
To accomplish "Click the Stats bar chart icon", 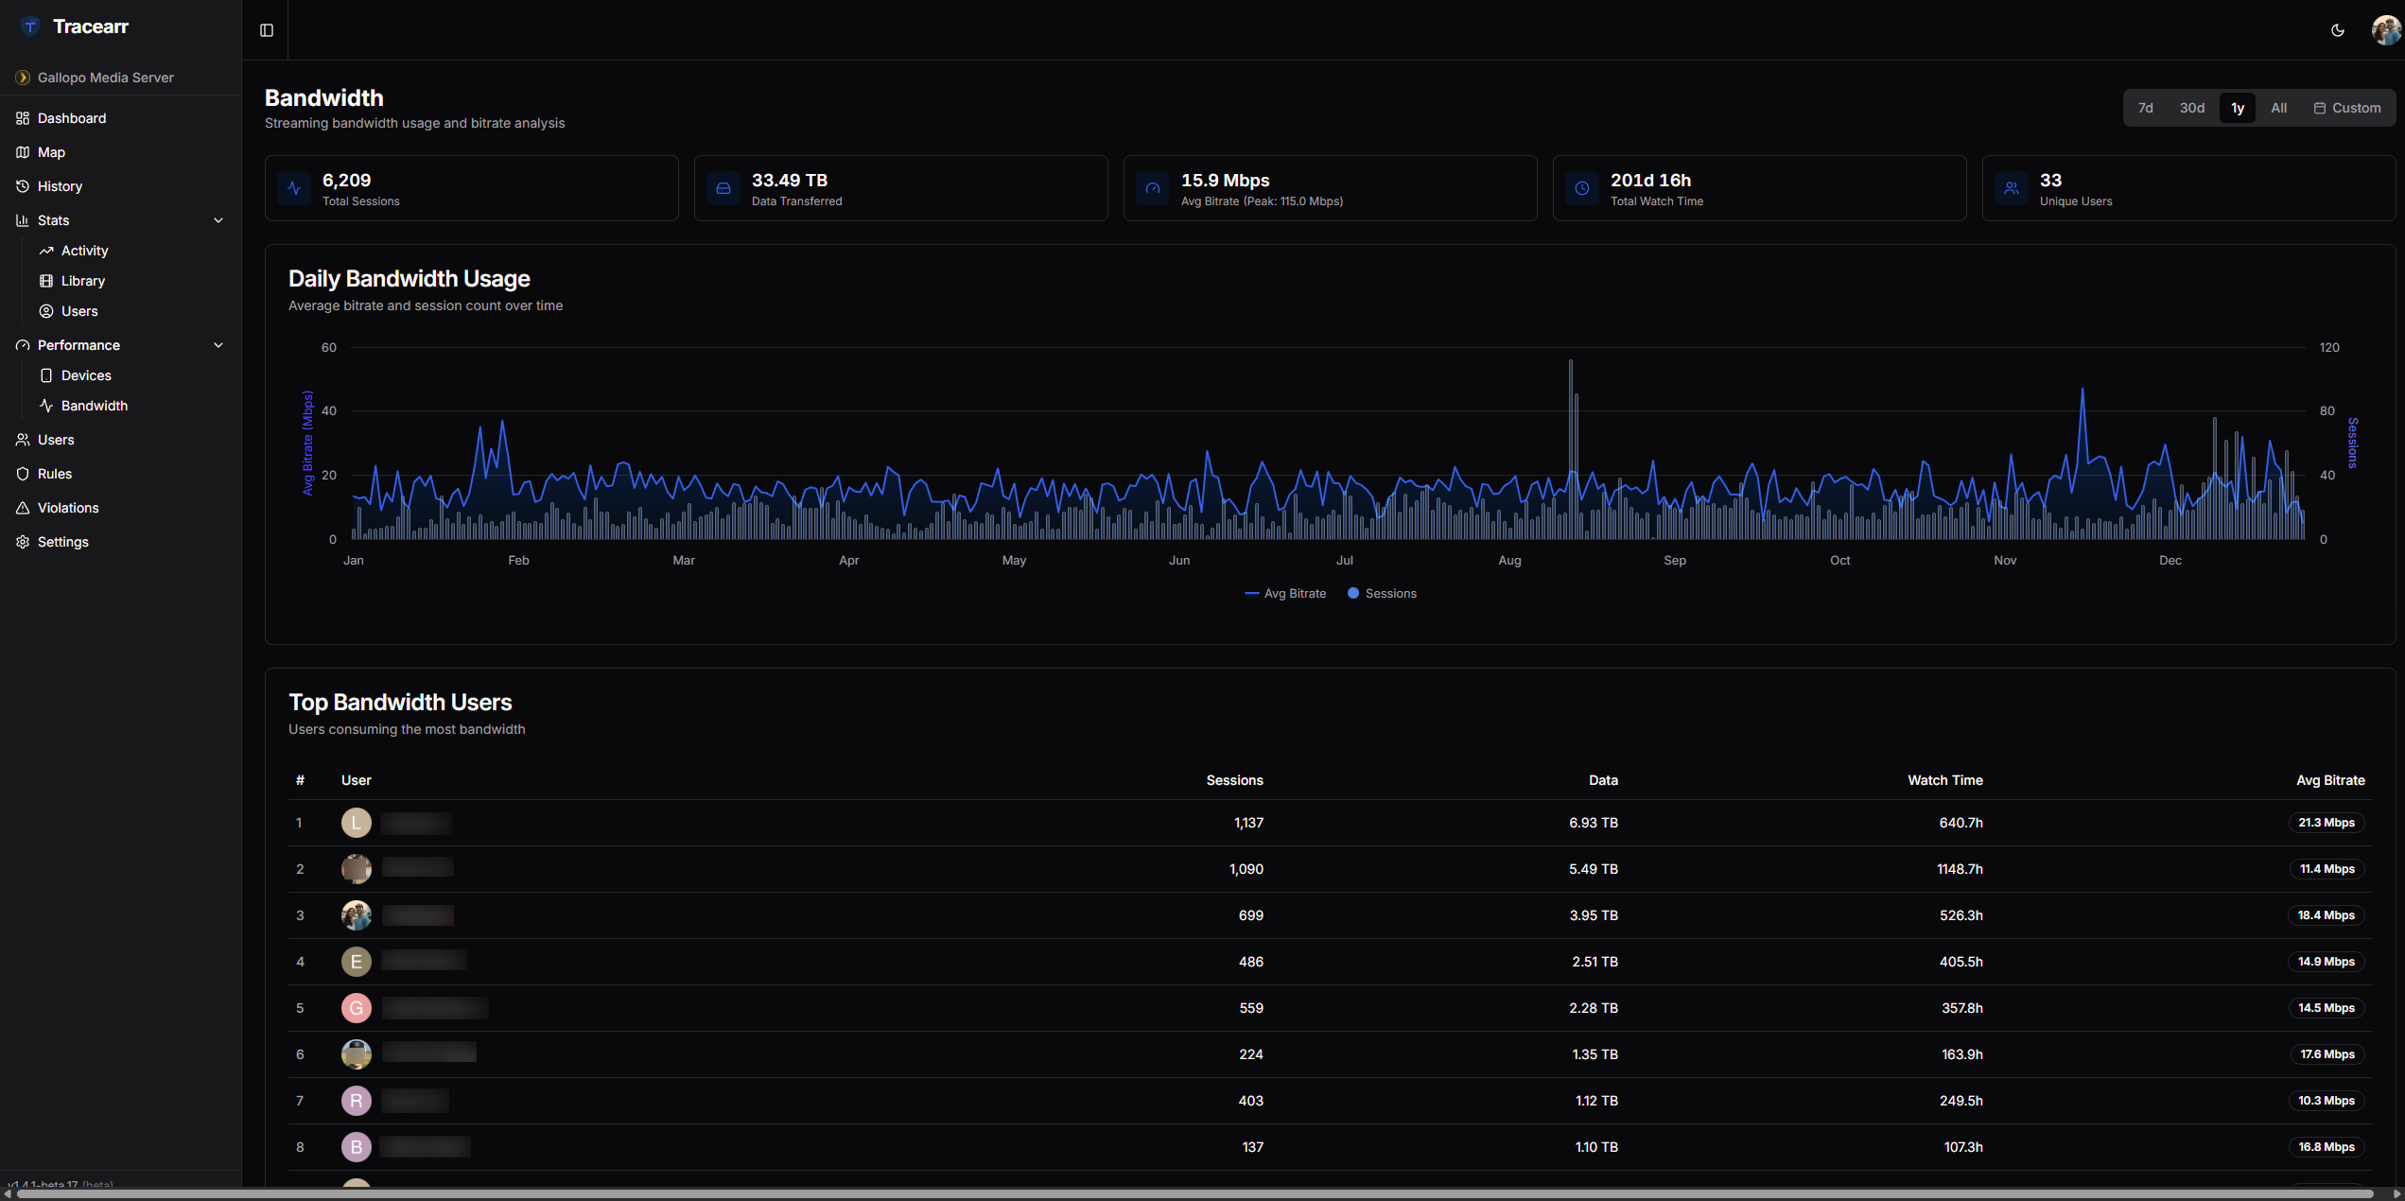I will 23,220.
